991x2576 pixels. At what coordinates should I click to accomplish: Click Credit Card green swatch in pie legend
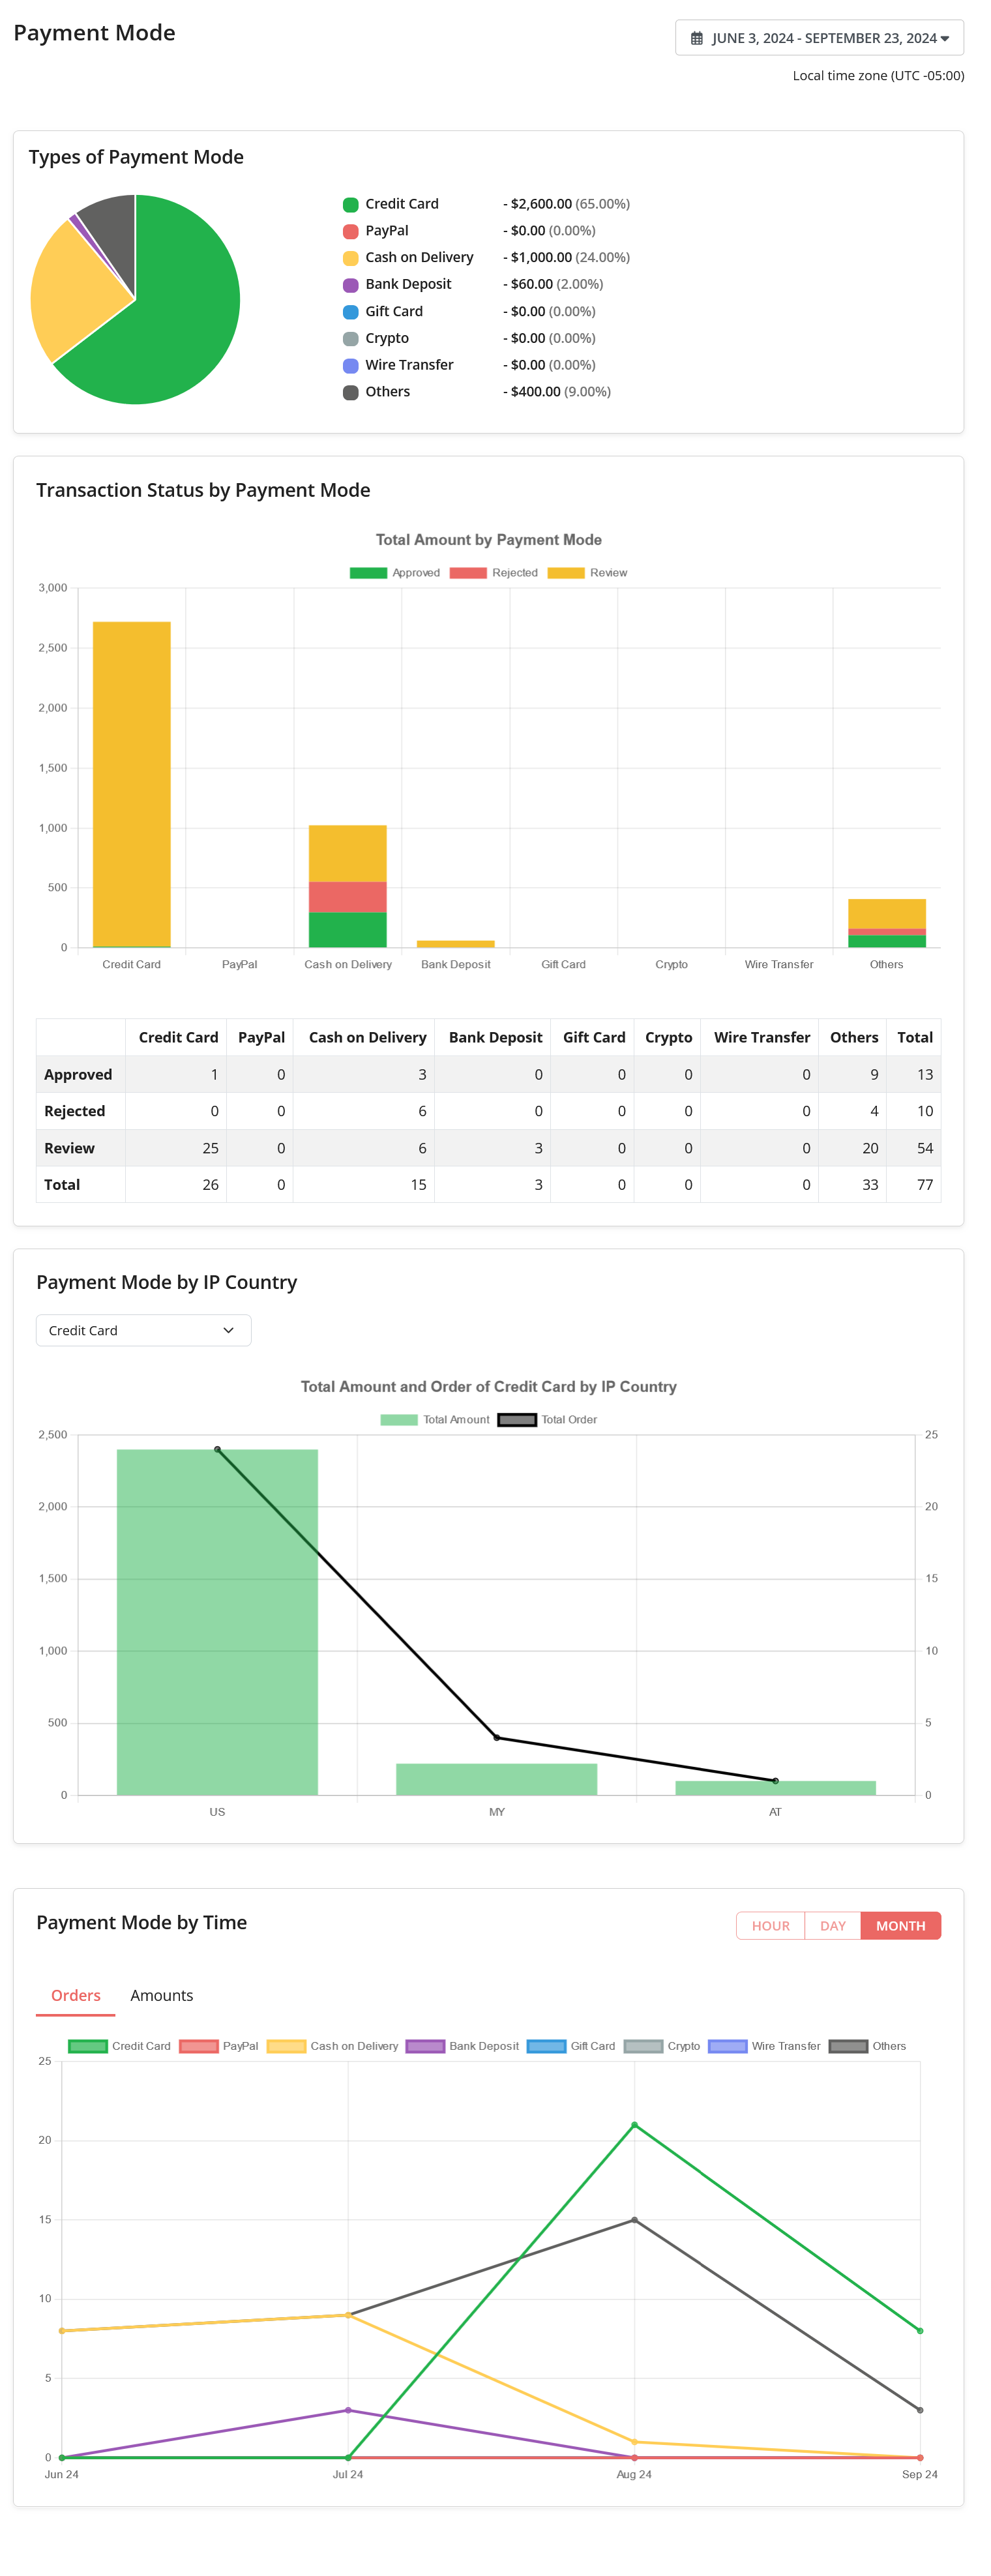click(x=351, y=204)
